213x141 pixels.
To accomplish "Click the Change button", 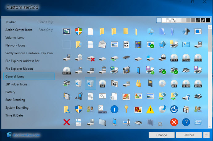I will pyautogui.click(x=162, y=135).
